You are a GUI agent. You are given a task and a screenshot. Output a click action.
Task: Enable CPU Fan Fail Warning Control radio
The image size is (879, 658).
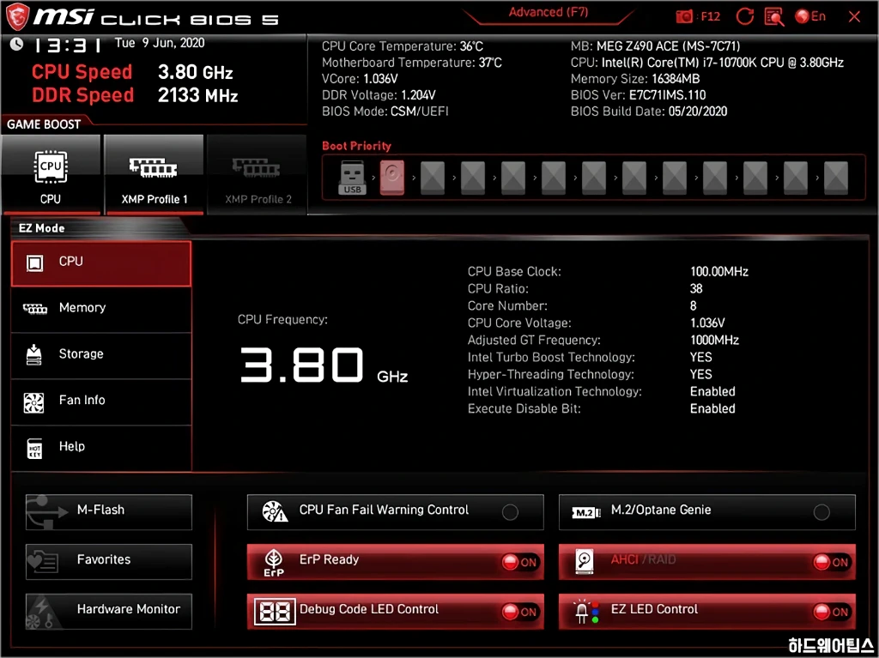pyautogui.click(x=510, y=511)
